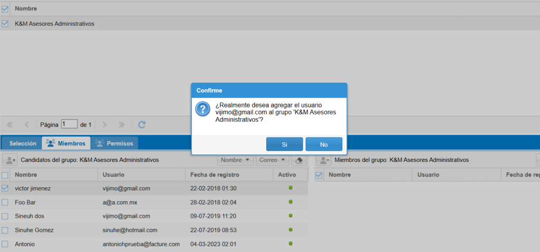Toggle select-all checkbox in members header
This screenshot has height=252, width=540.
point(319,175)
